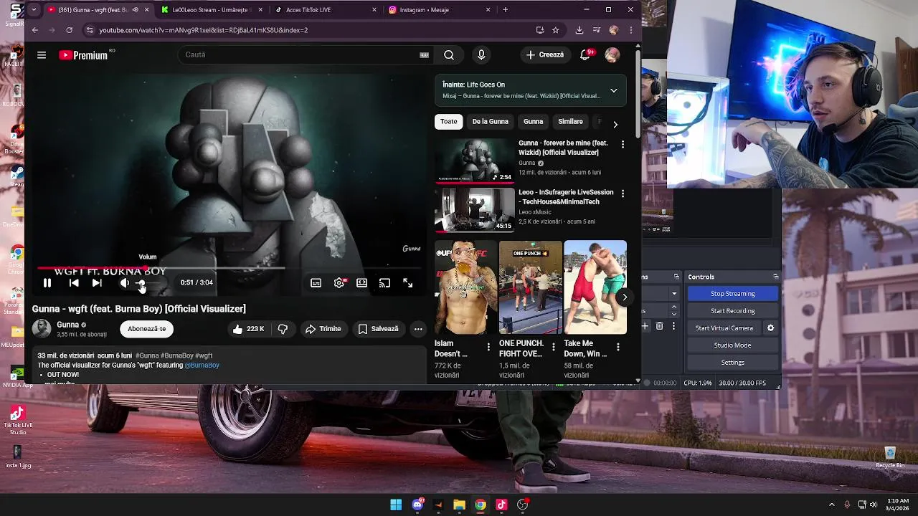Click Start Recording in OBS
The width and height of the screenshot is (918, 516).
point(733,311)
